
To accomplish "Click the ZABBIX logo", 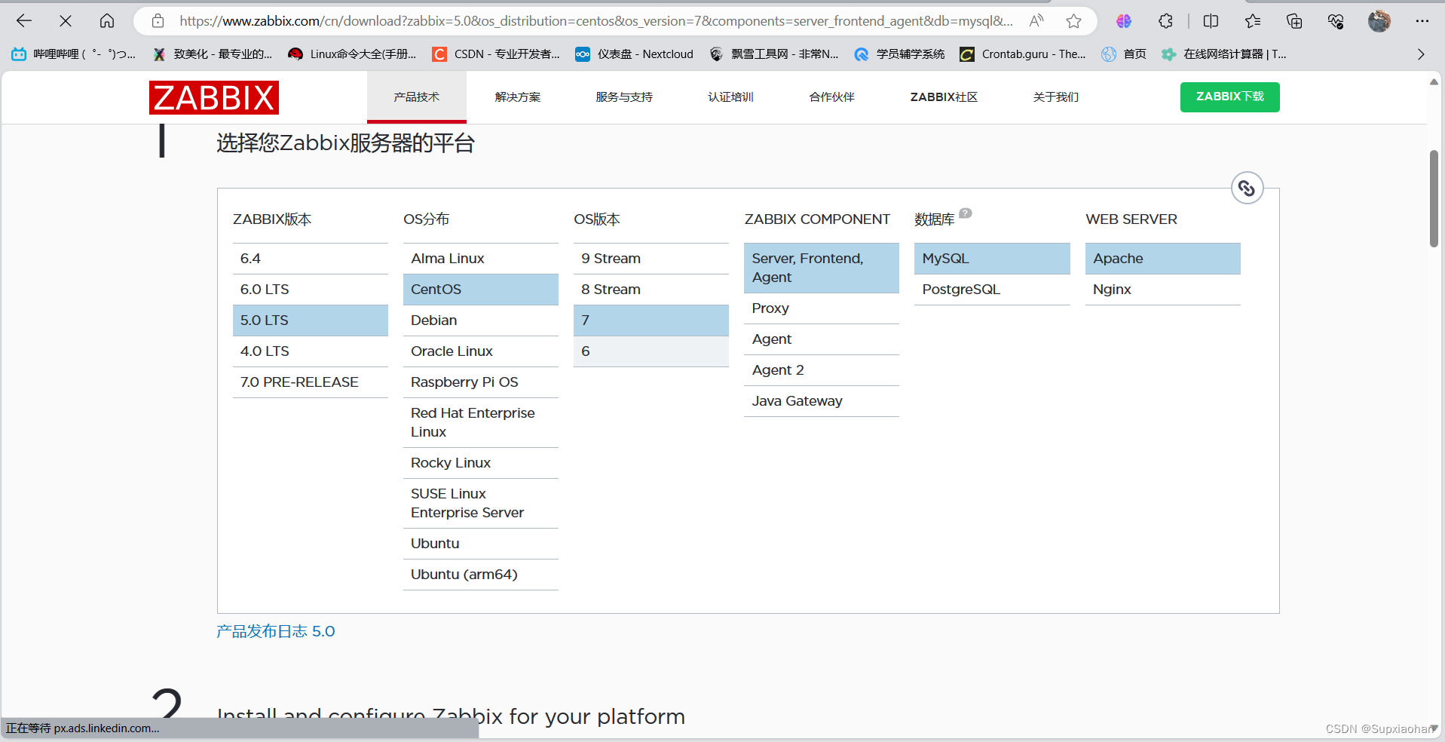I will click(214, 97).
